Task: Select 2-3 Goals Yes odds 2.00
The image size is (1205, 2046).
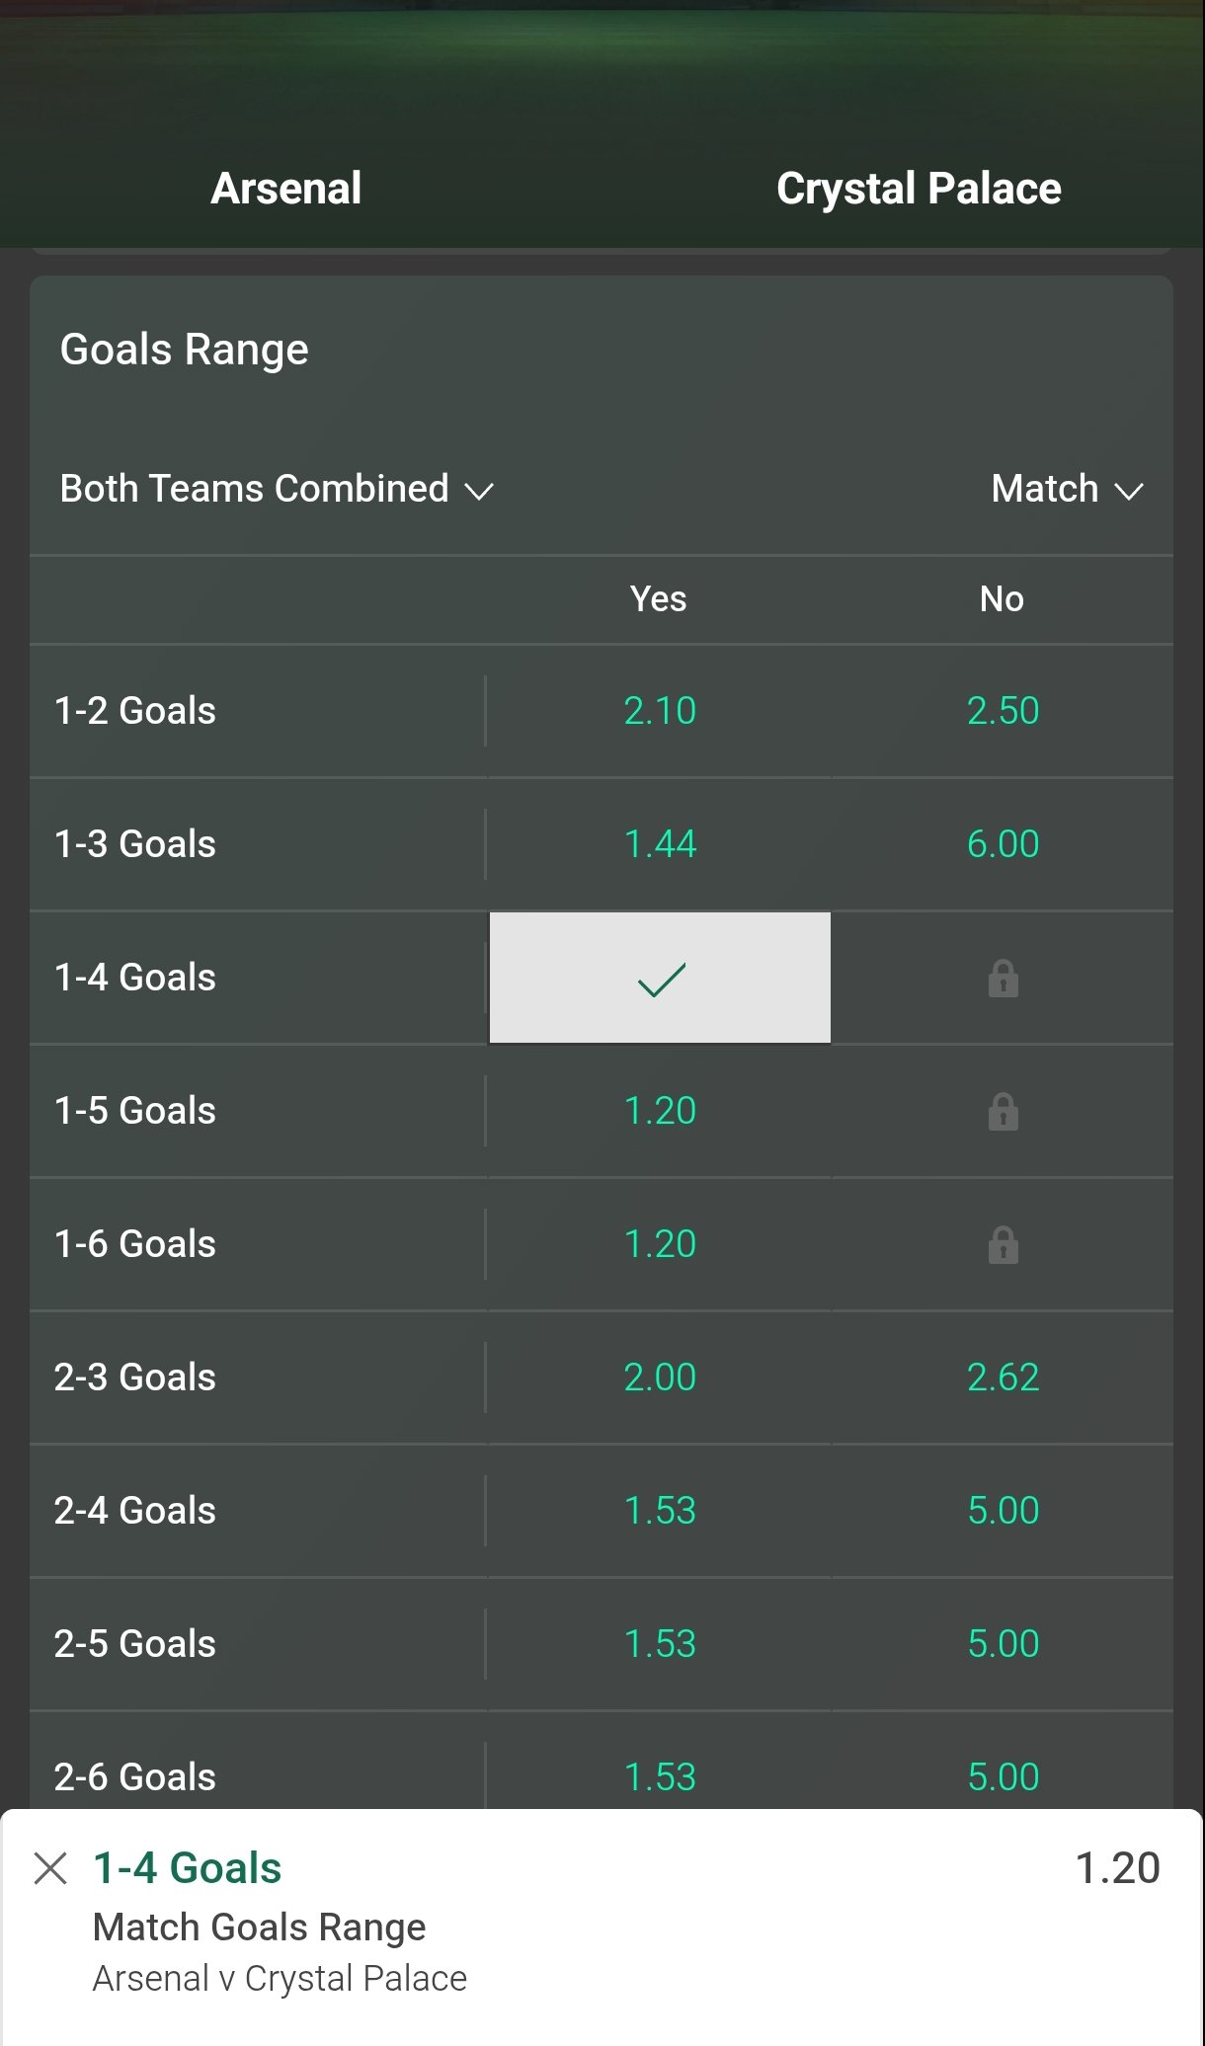Action: (x=660, y=1377)
